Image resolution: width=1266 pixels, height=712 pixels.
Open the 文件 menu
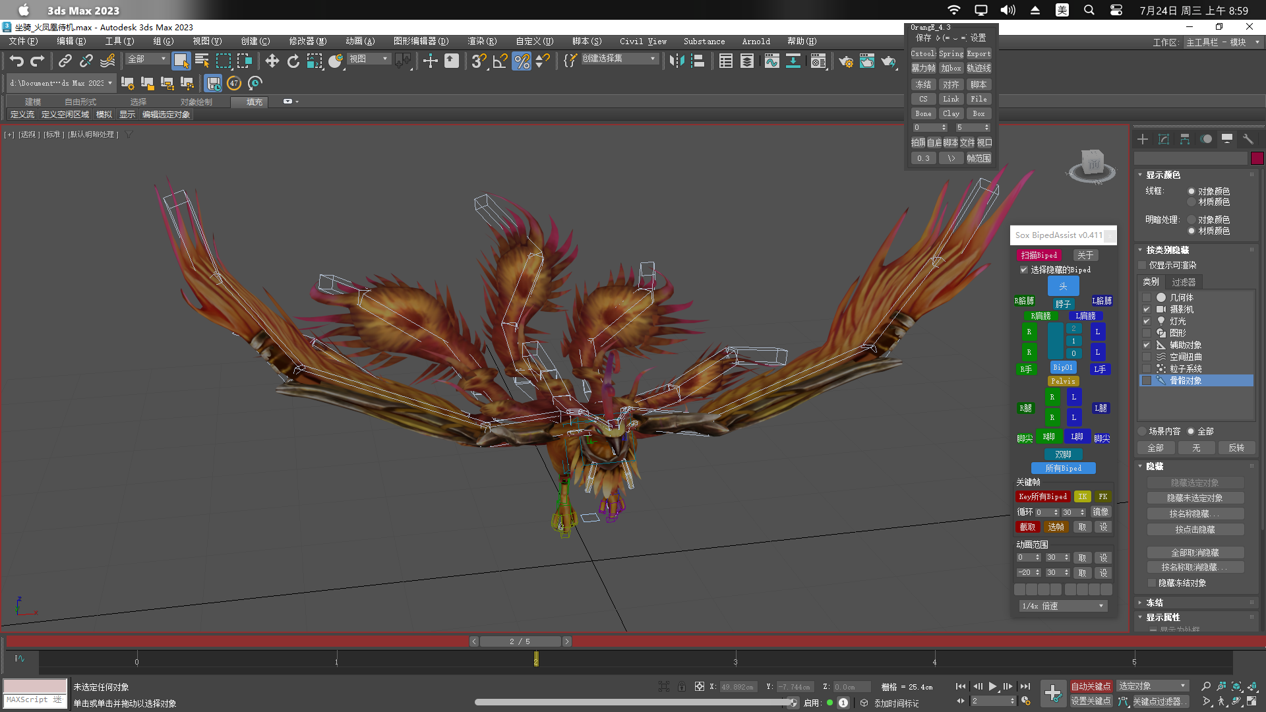click(x=23, y=41)
